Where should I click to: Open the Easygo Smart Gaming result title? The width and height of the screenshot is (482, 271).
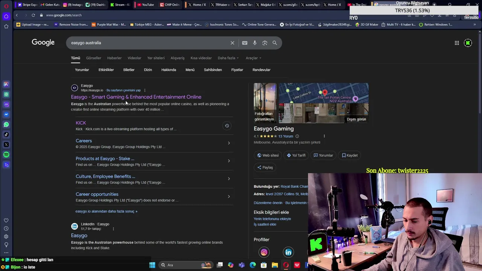coord(136,97)
